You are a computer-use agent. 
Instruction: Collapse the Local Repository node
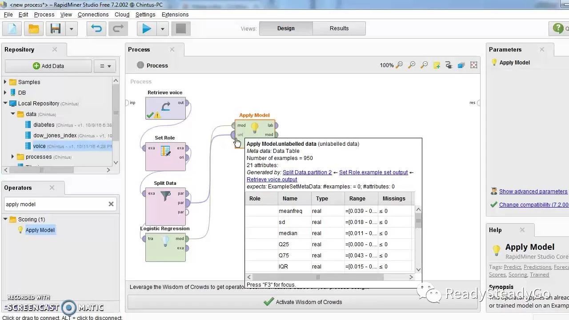click(5, 103)
